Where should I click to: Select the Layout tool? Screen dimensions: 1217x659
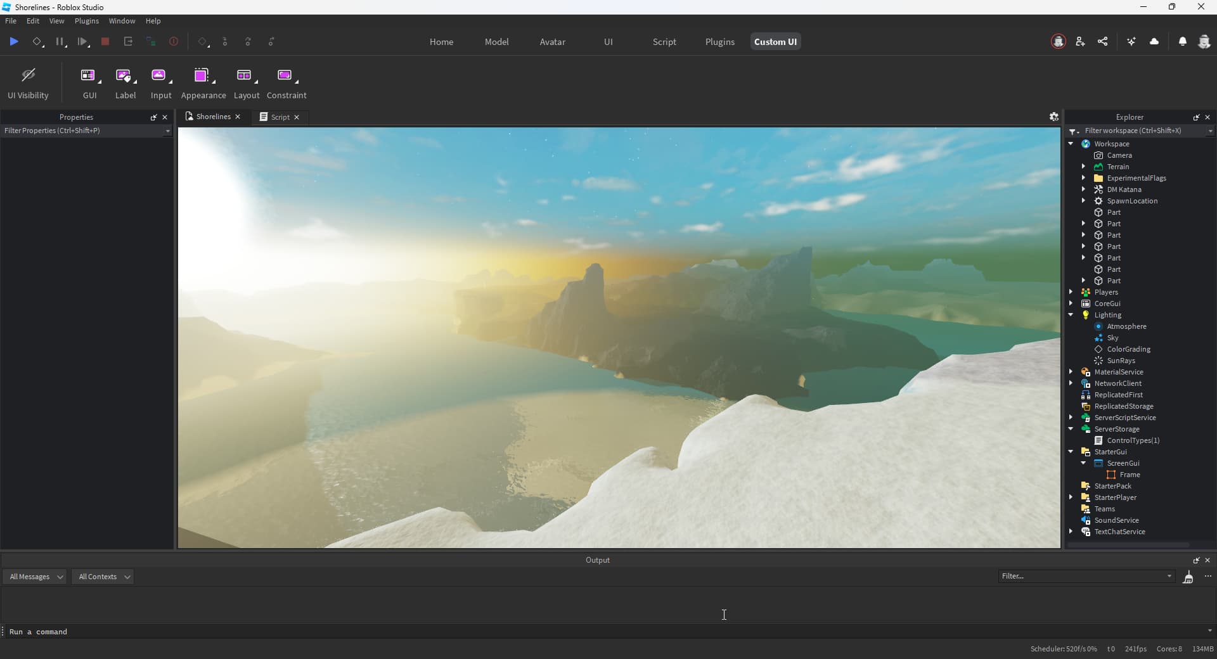(245, 76)
